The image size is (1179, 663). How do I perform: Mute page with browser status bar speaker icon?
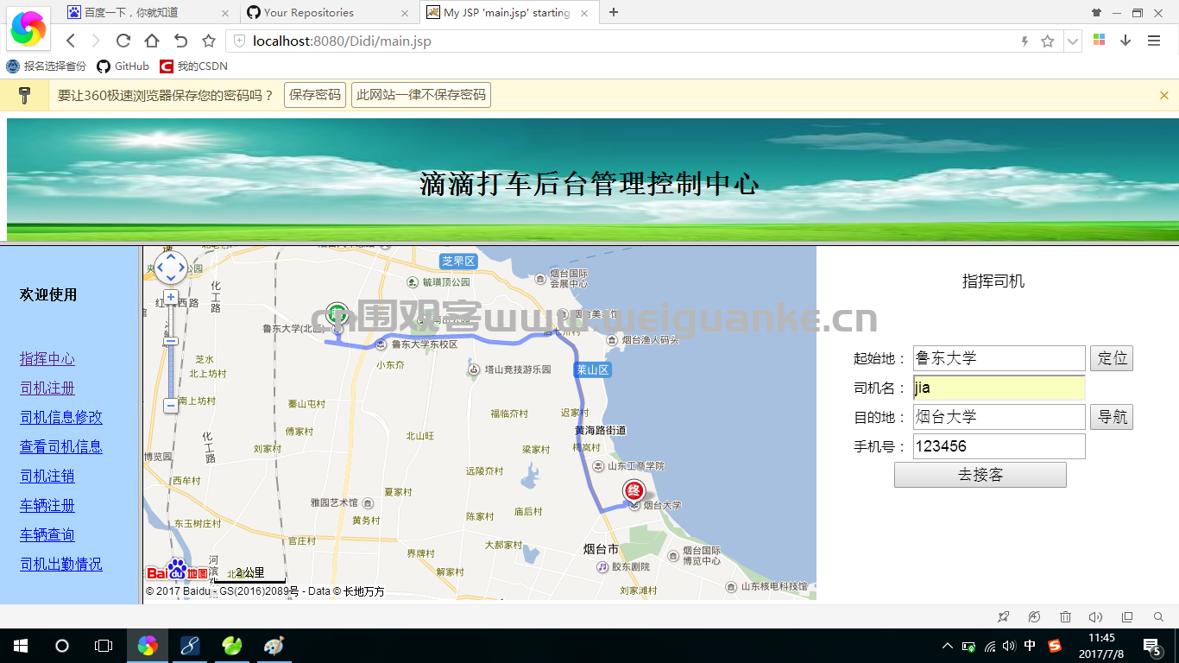(x=1095, y=617)
